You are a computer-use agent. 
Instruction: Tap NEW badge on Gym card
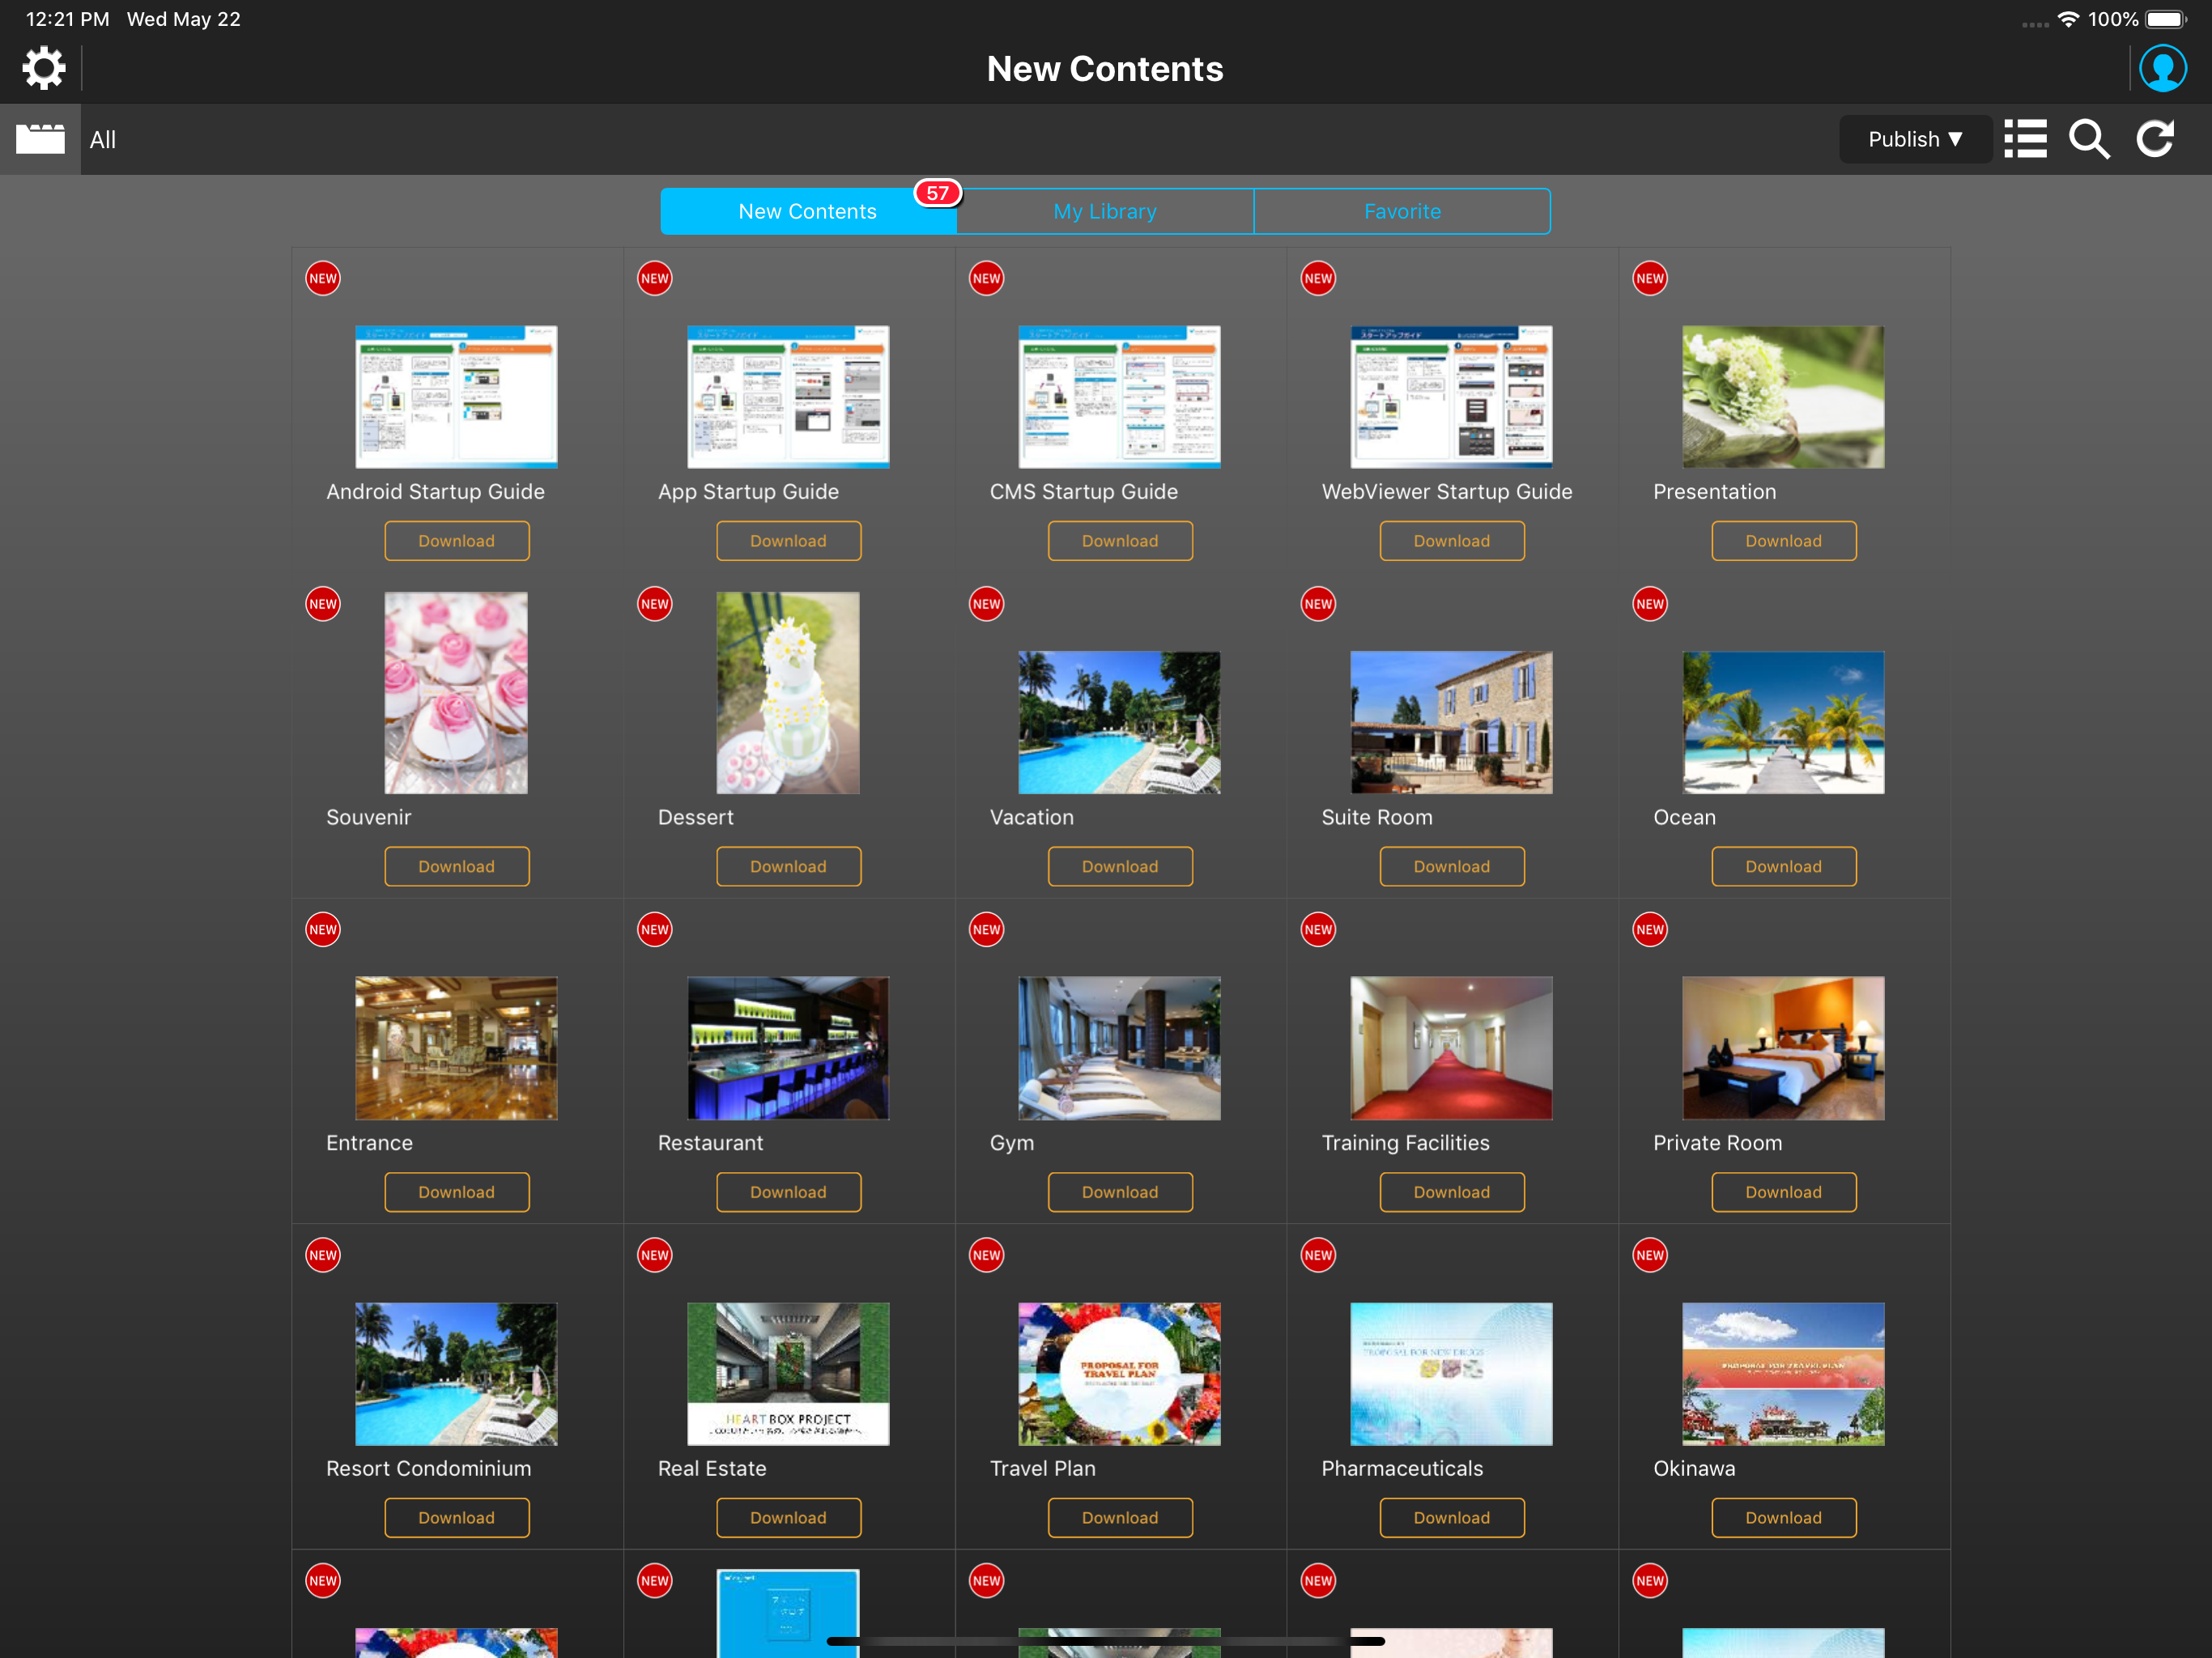986,929
